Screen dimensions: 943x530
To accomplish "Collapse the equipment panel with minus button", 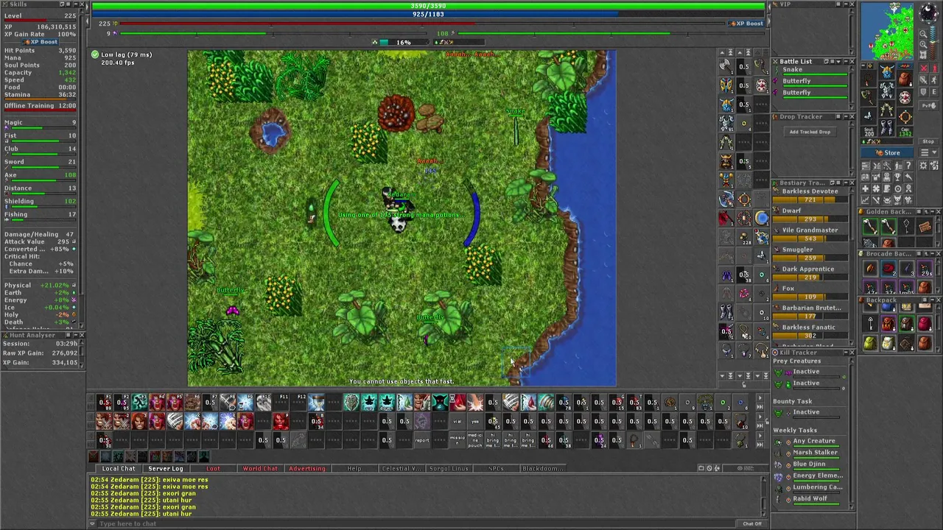I will pos(863,66).
